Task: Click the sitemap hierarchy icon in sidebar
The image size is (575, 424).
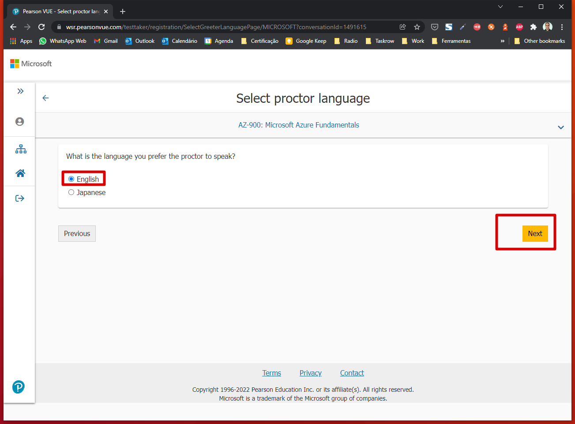Action: [x=21, y=149]
